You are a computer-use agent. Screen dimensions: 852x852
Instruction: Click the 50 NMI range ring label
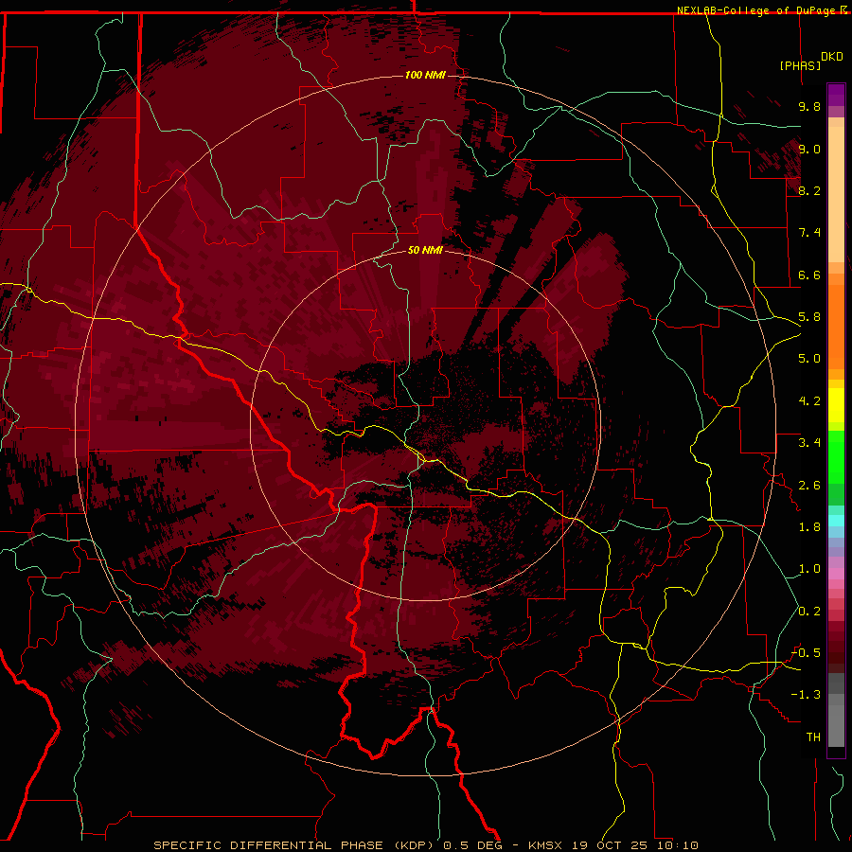tap(425, 250)
